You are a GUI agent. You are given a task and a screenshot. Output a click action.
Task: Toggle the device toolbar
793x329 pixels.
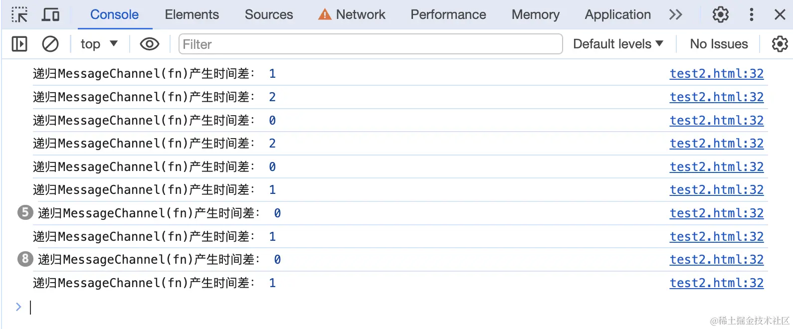pyautogui.click(x=49, y=14)
